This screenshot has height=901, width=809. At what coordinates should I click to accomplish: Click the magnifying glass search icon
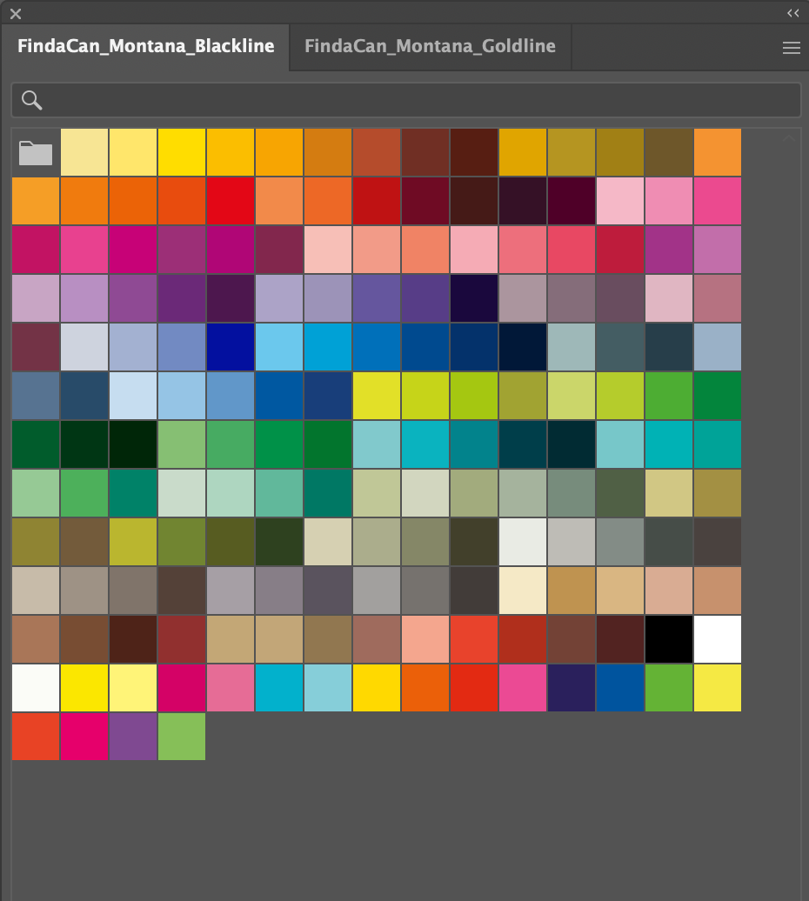(x=32, y=100)
